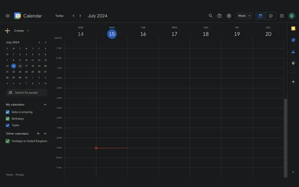Viewport: 299px width, 187px height.
Task: Select Saturday 20 day header
Action: (x=268, y=34)
